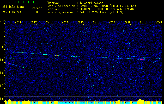Select the antenna text 2el-HB9CV Vertical
Viewport: 164px width, 104px height.
coord(93,12)
